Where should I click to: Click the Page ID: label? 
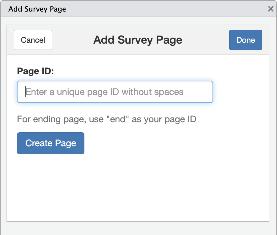coord(35,71)
